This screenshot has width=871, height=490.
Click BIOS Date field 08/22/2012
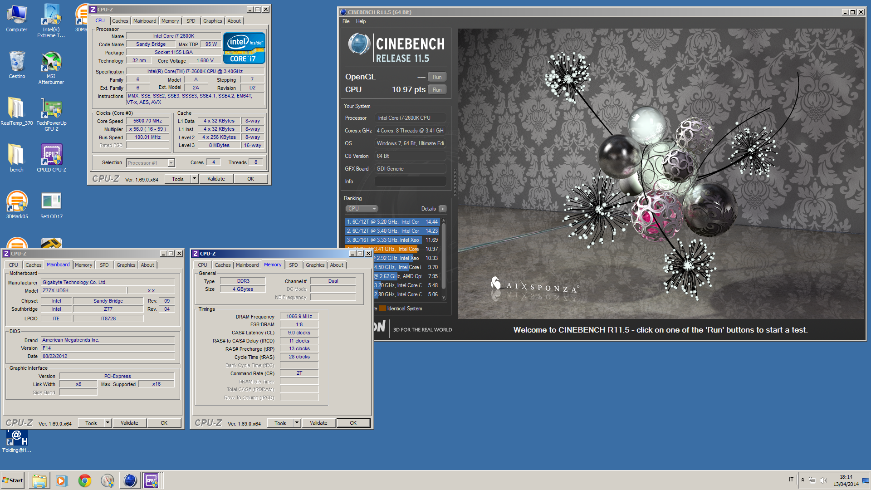[x=108, y=356]
